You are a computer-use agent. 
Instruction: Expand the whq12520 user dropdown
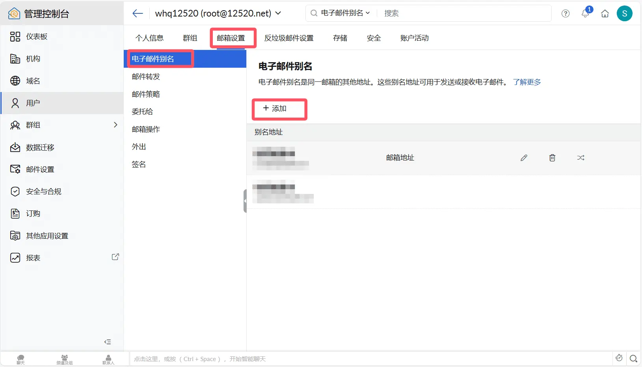(278, 13)
